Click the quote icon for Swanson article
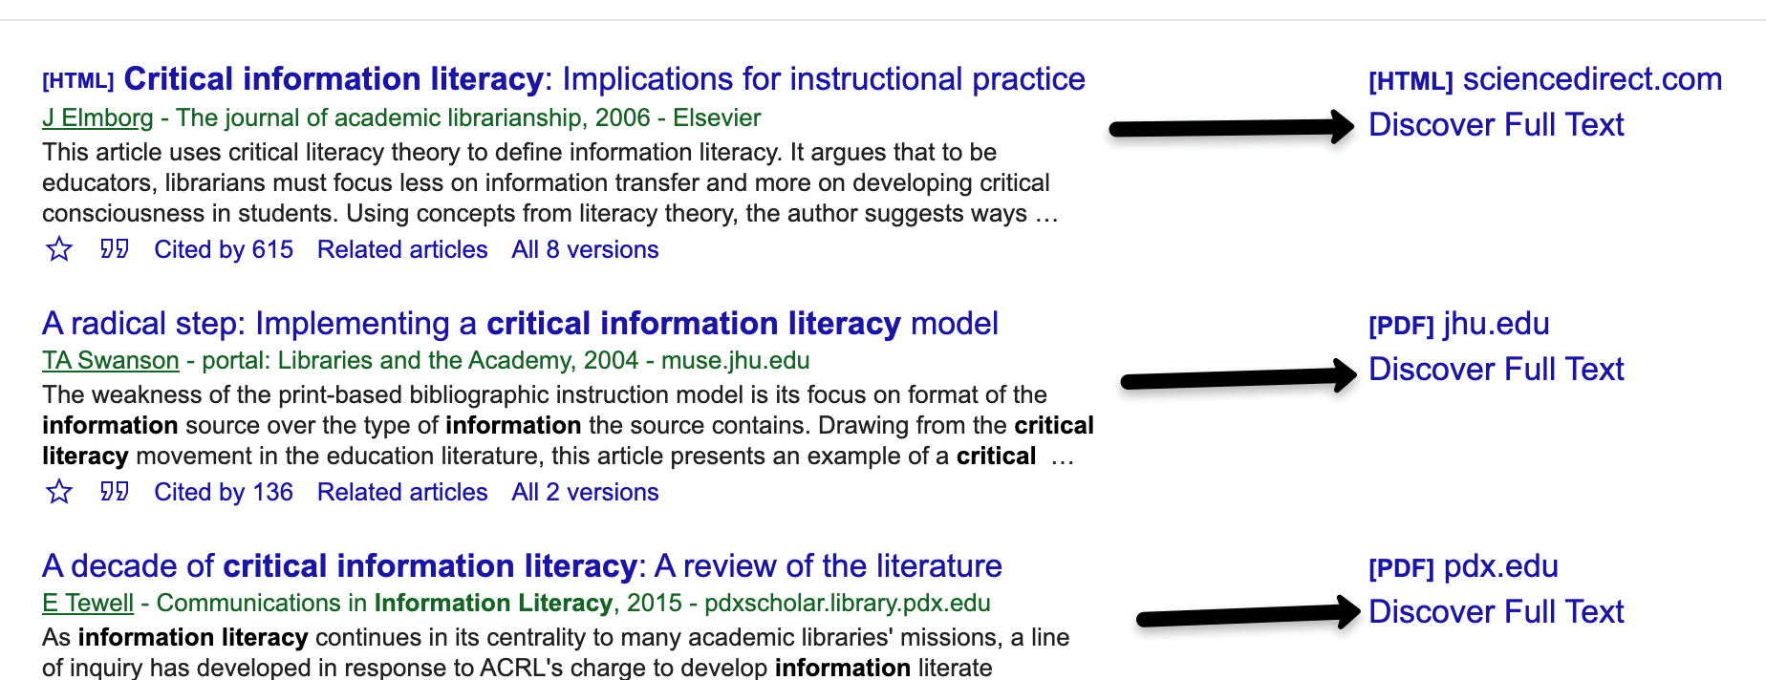The image size is (1766, 680). pyautogui.click(x=115, y=492)
